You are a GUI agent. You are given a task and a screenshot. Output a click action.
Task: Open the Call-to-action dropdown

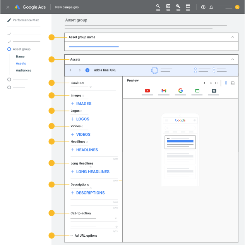[x=116, y=218]
